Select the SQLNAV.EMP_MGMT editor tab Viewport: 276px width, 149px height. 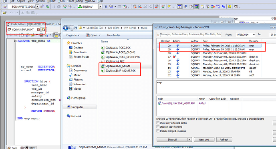click(x=23, y=29)
